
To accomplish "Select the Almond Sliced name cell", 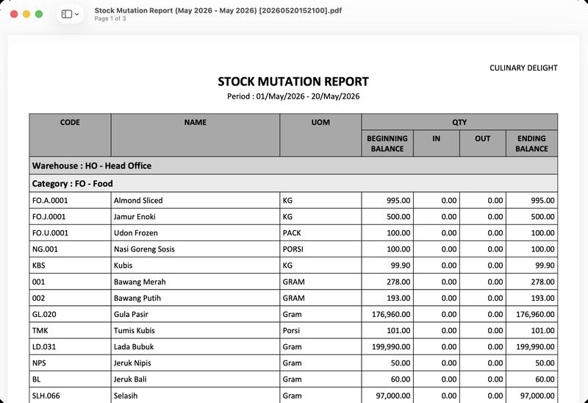I will click(x=196, y=200).
